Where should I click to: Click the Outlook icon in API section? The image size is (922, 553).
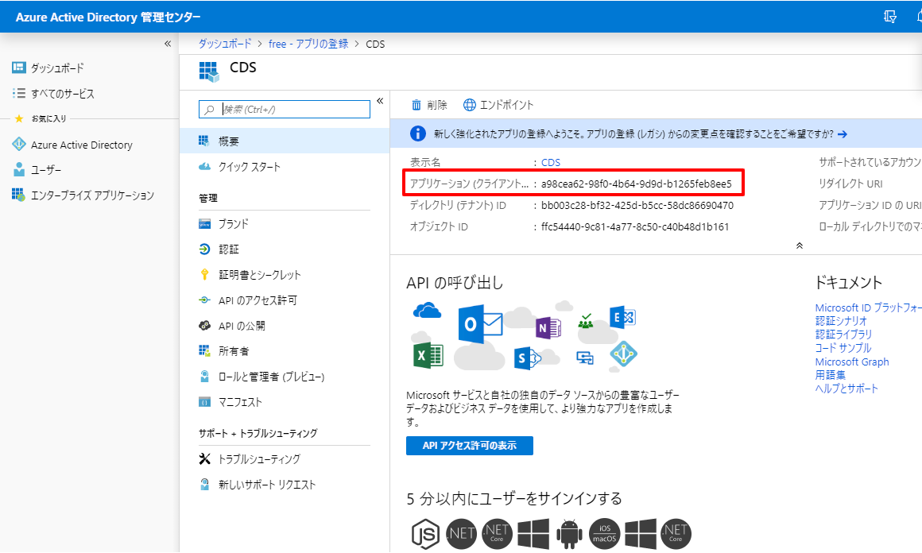[480, 324]
